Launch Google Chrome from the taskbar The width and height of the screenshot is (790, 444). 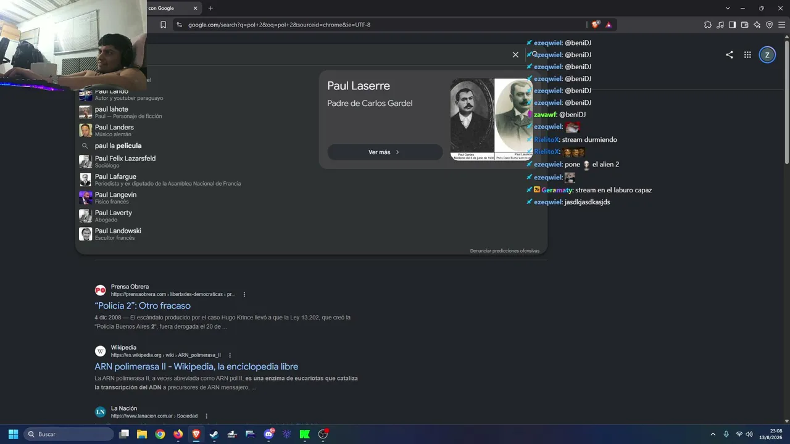pyautogui.click(x=160, y=434)
